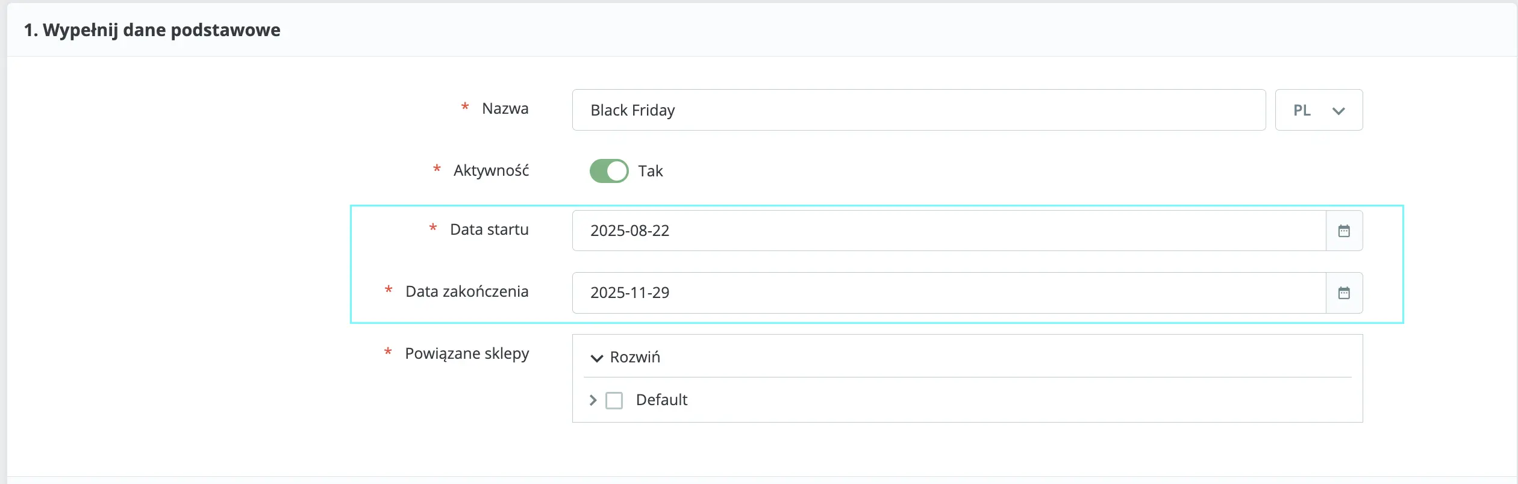Open the Data startu calendar picker
This screenshot has width=1518, height=484.
1344,231
